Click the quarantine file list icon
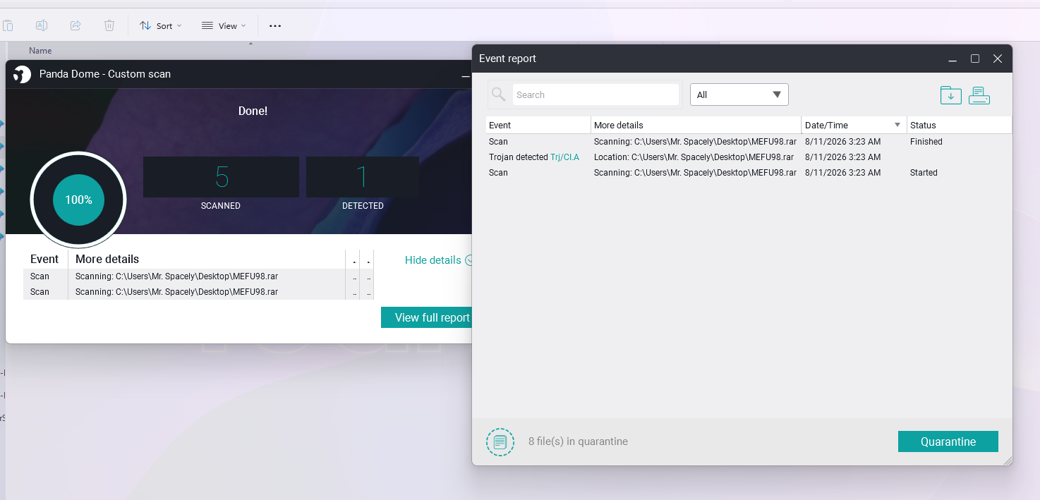This screenshot has height=500, width=1040. (x=500, y=442)
